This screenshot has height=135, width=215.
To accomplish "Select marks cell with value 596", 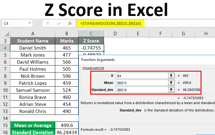I will click(x=67, y=76).
